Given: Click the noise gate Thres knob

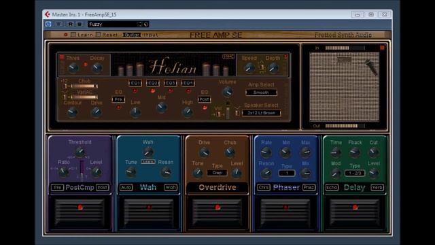Looking at the screenshot, I should (73, 67).
